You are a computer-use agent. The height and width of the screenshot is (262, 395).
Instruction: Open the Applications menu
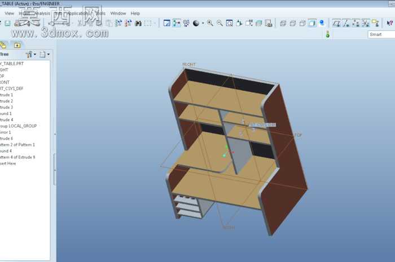tap(78, 14)
